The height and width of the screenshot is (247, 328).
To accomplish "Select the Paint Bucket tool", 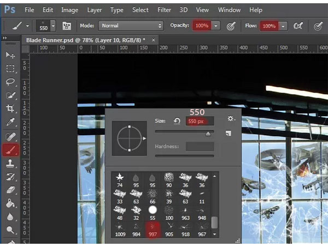I will point(10,203).
